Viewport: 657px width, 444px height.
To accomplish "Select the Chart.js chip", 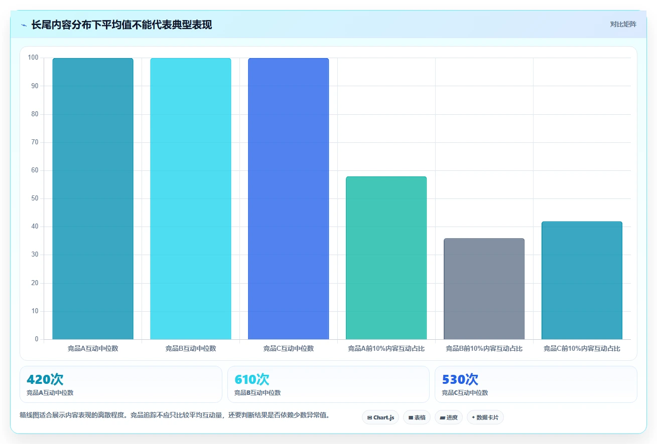I will point(380,417).
